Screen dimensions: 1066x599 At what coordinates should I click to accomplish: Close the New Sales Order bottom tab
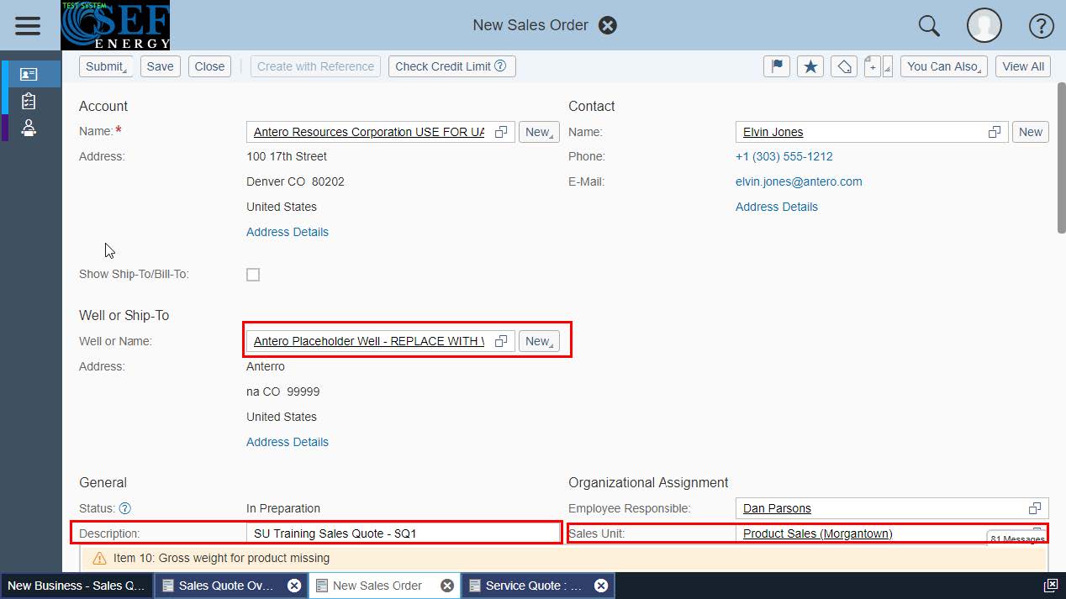447,586
